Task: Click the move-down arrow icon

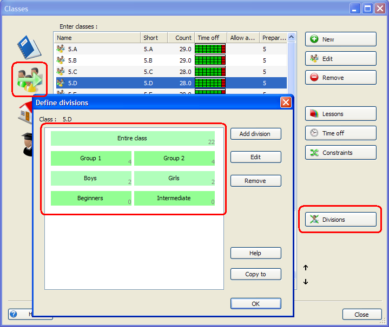Action: tap(306, 282)
